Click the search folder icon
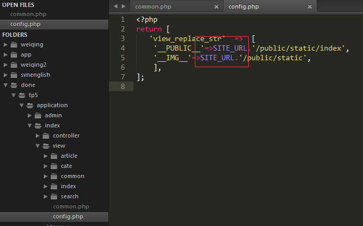This screenshot has width=363, height=226. (x=54, y=197)
